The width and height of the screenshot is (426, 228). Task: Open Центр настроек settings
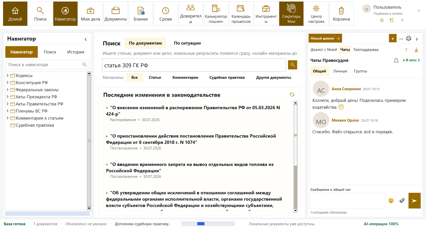tap(316, 14)
